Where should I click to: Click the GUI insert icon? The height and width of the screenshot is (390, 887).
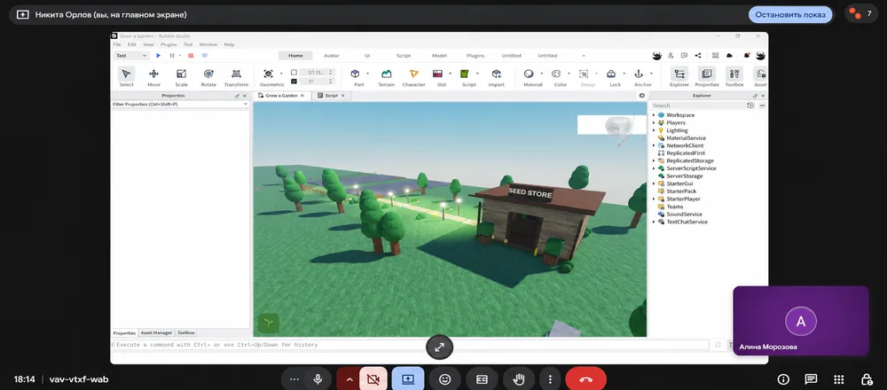(438, 74)
